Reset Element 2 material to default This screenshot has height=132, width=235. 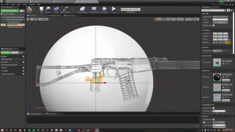click(x=229, y=98)
